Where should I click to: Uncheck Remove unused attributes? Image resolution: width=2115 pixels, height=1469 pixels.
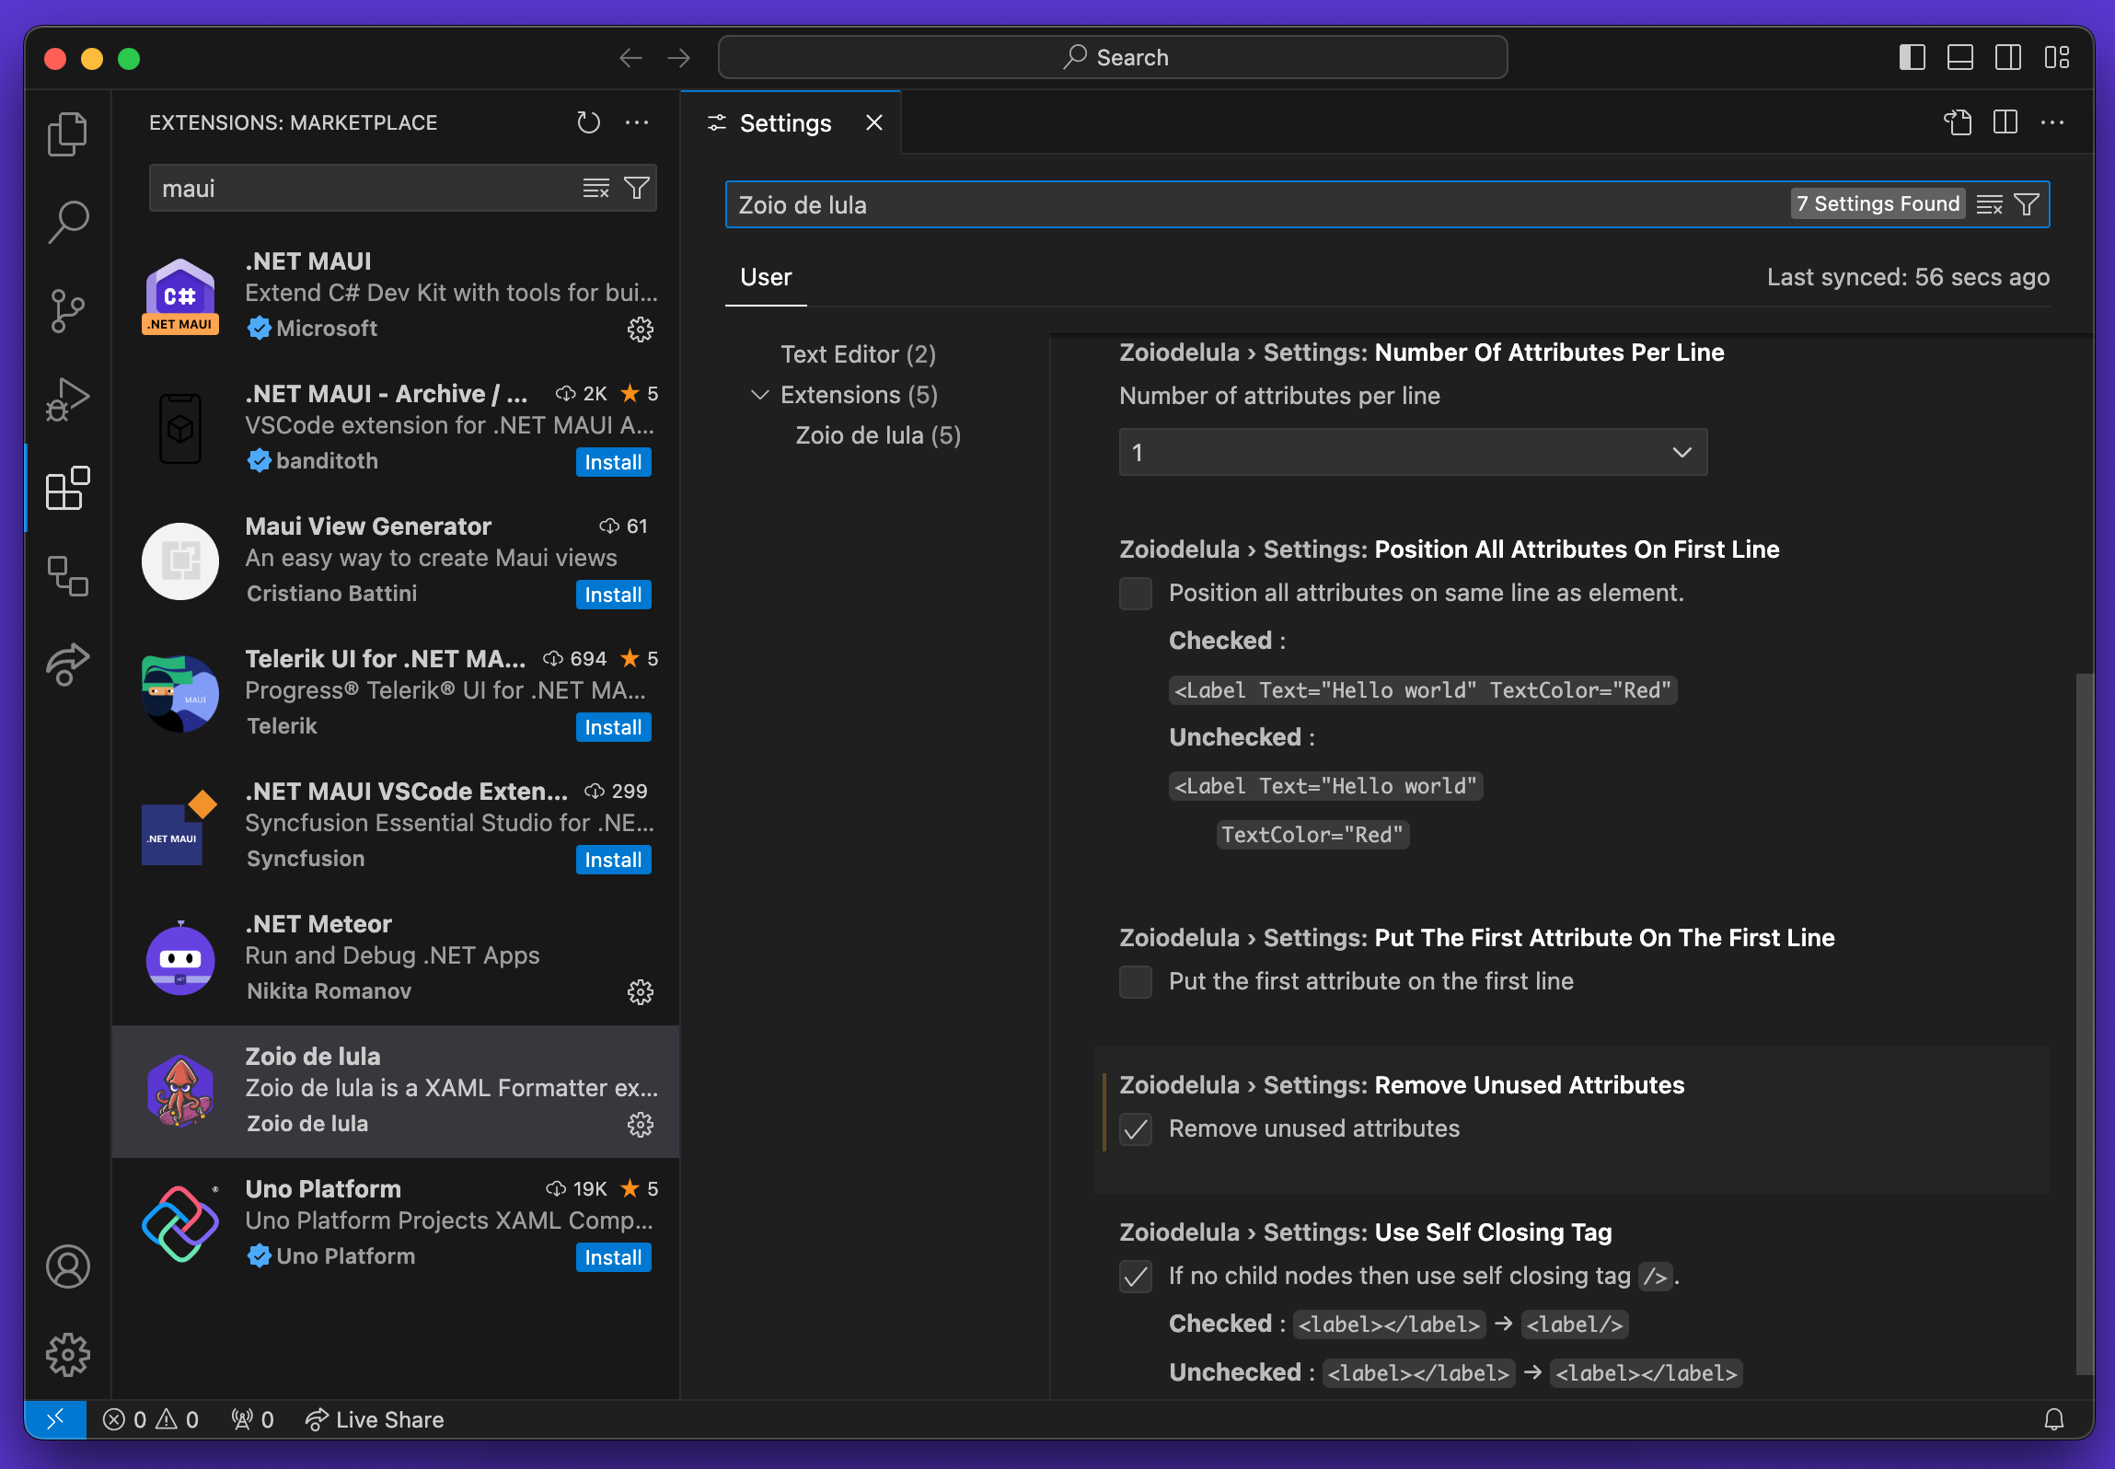coord(1136,1128)
